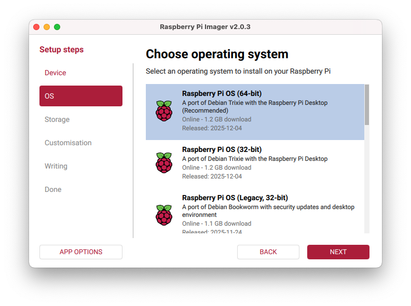The width and height of the screenshot is (411, 306).
Task: Select the highlighted OS step in sidebar
Action: click(x=81, y=96)
